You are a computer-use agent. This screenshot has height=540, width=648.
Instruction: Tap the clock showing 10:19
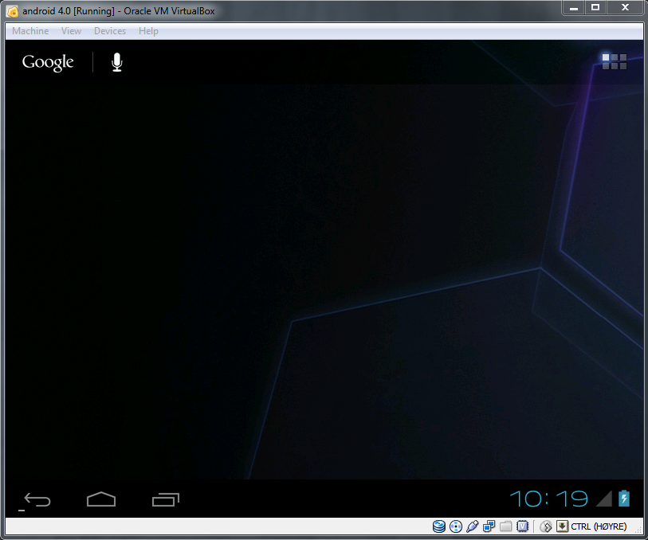pyautogui.click(x=550, y=498)
